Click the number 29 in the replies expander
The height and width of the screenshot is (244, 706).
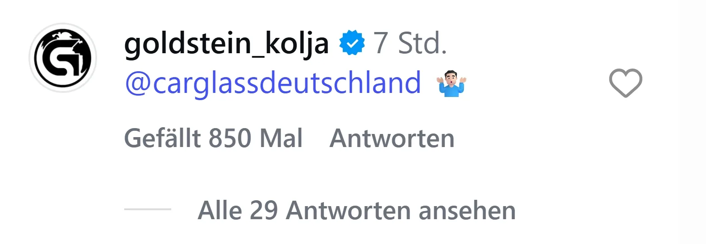point(263,210)
